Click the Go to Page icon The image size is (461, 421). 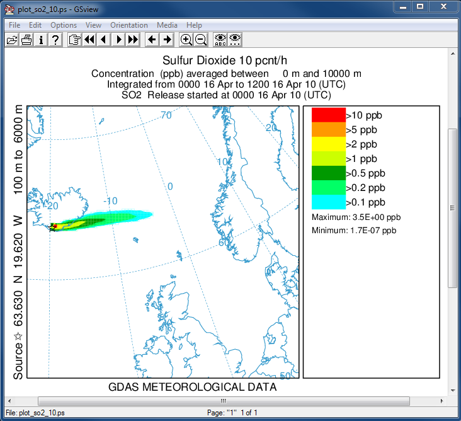pos(75,40)
